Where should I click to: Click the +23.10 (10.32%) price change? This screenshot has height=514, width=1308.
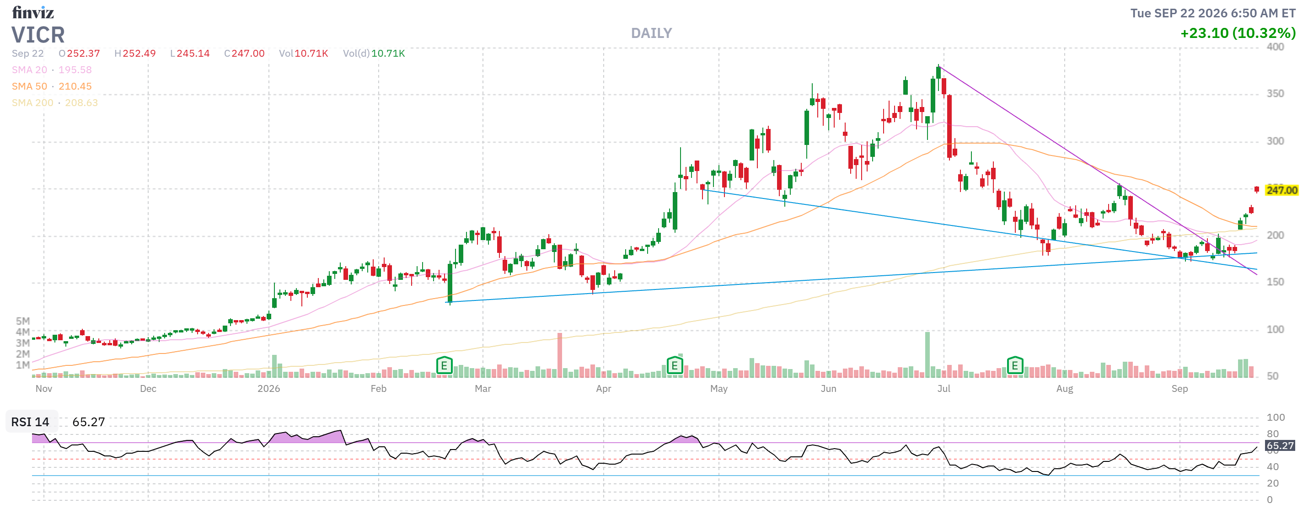(x=1238, y=33)
